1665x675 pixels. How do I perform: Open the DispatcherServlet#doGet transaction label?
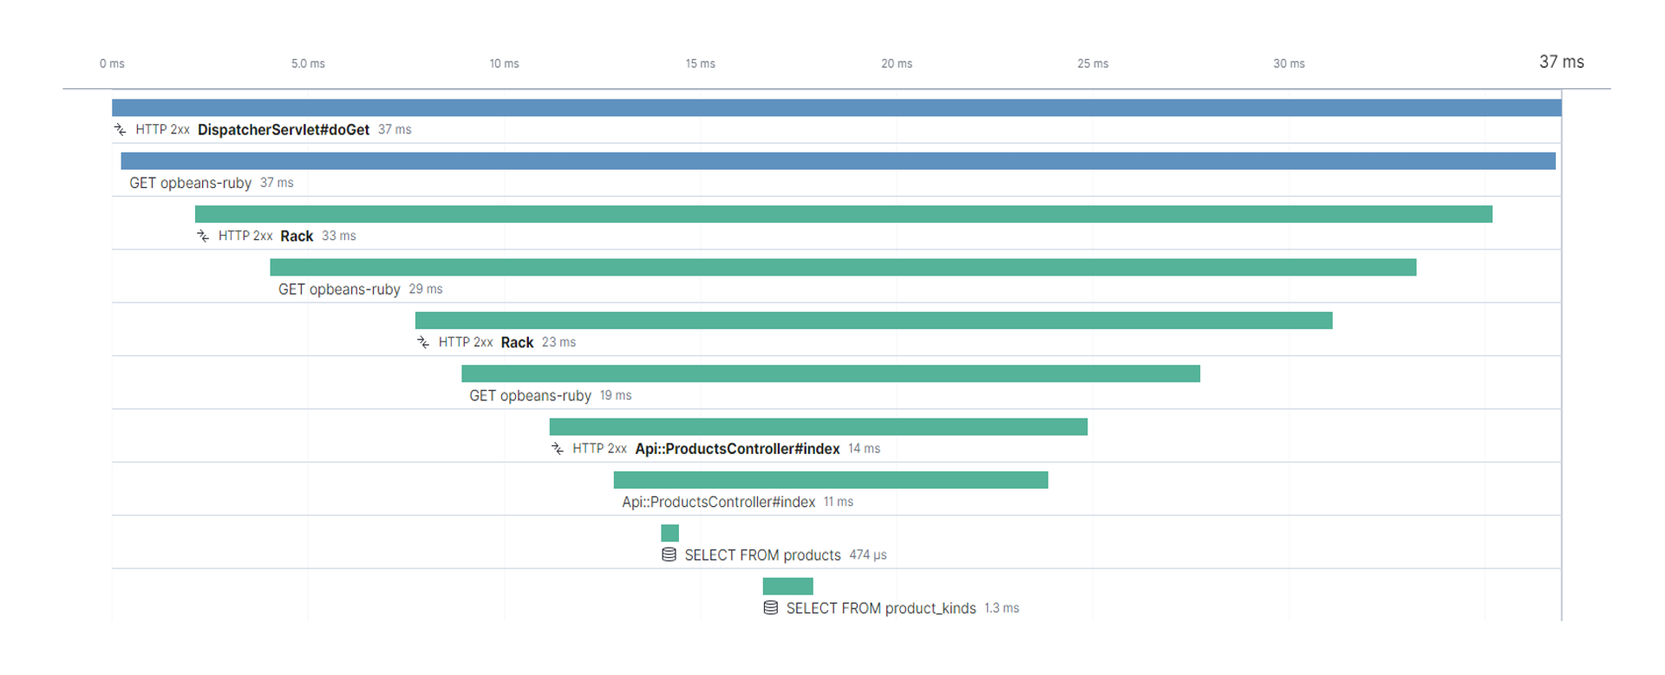tap(284, 130)
